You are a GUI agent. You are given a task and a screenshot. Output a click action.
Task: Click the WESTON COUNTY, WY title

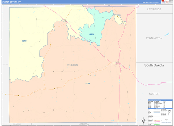(11, 2)
